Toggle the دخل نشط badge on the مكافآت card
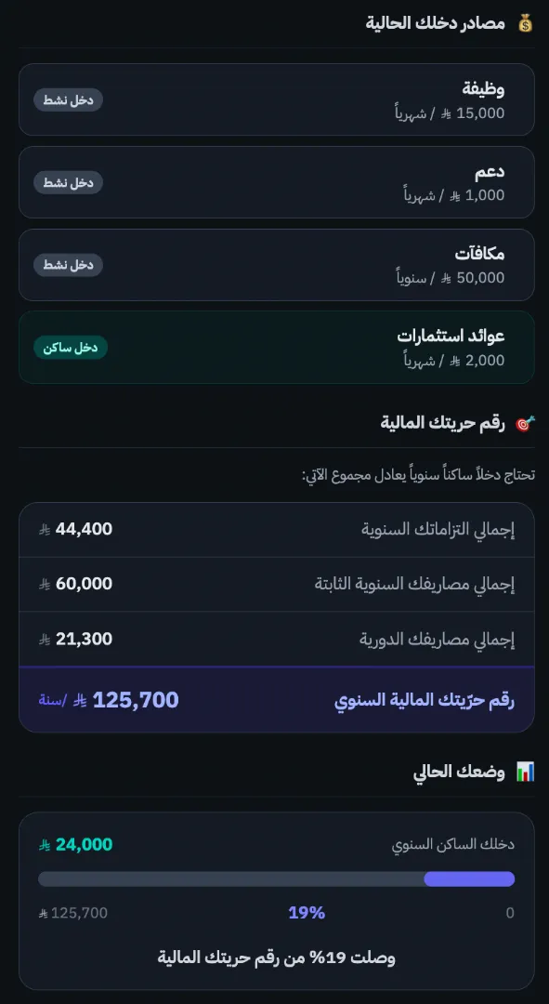 (67, 265)
